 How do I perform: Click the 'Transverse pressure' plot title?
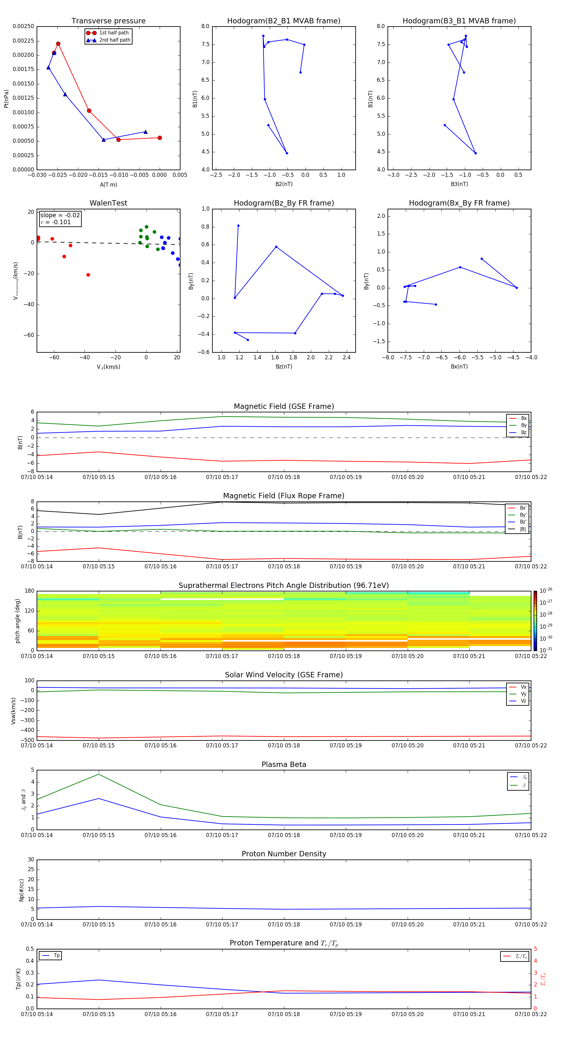tap(108, 21)
